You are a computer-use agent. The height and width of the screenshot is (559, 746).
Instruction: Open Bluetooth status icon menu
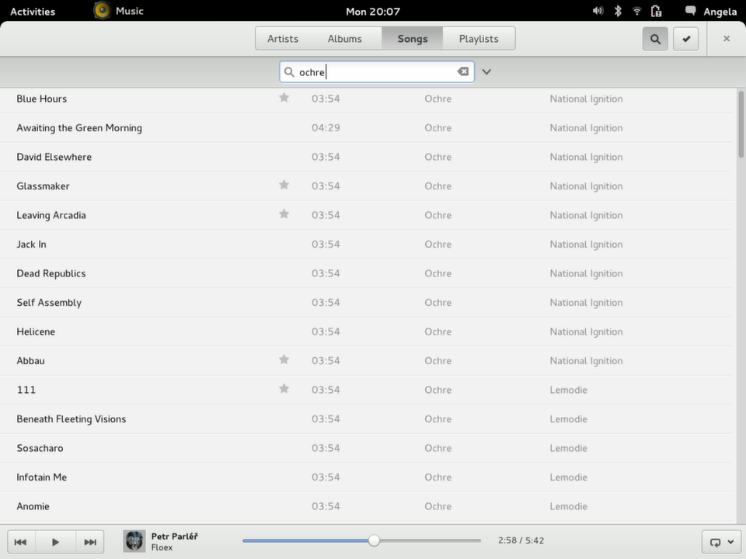point(618,11)
